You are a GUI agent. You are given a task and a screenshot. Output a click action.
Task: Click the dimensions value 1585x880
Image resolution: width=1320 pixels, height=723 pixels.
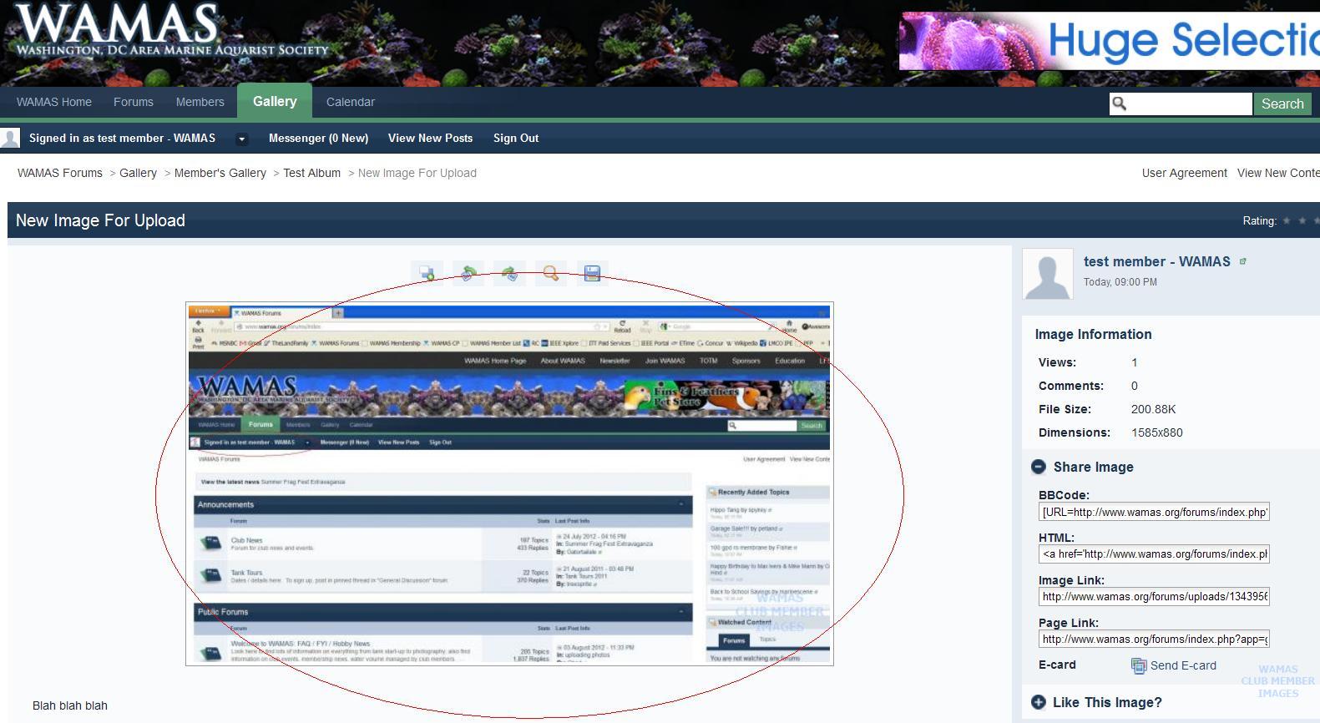click(1157, 432)
